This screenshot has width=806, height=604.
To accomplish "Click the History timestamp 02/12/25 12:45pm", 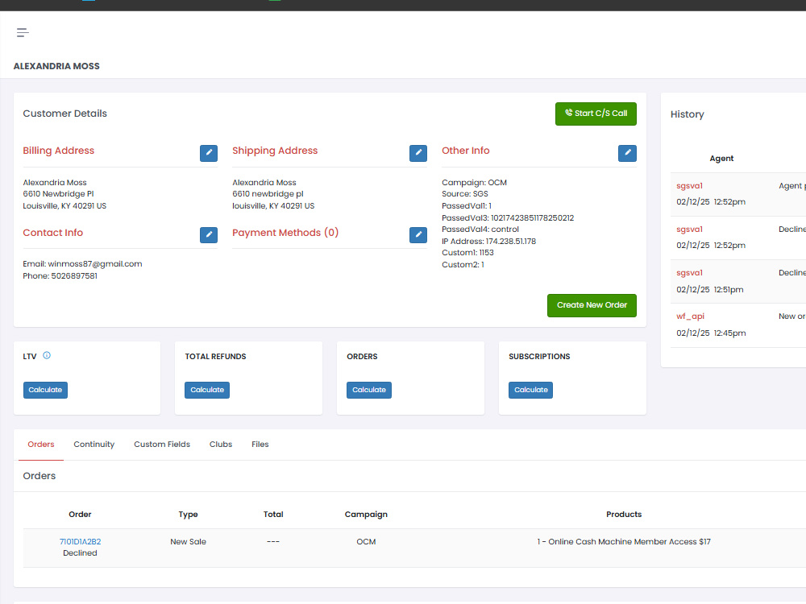I will pyautogui.click(x=712, y=333).
